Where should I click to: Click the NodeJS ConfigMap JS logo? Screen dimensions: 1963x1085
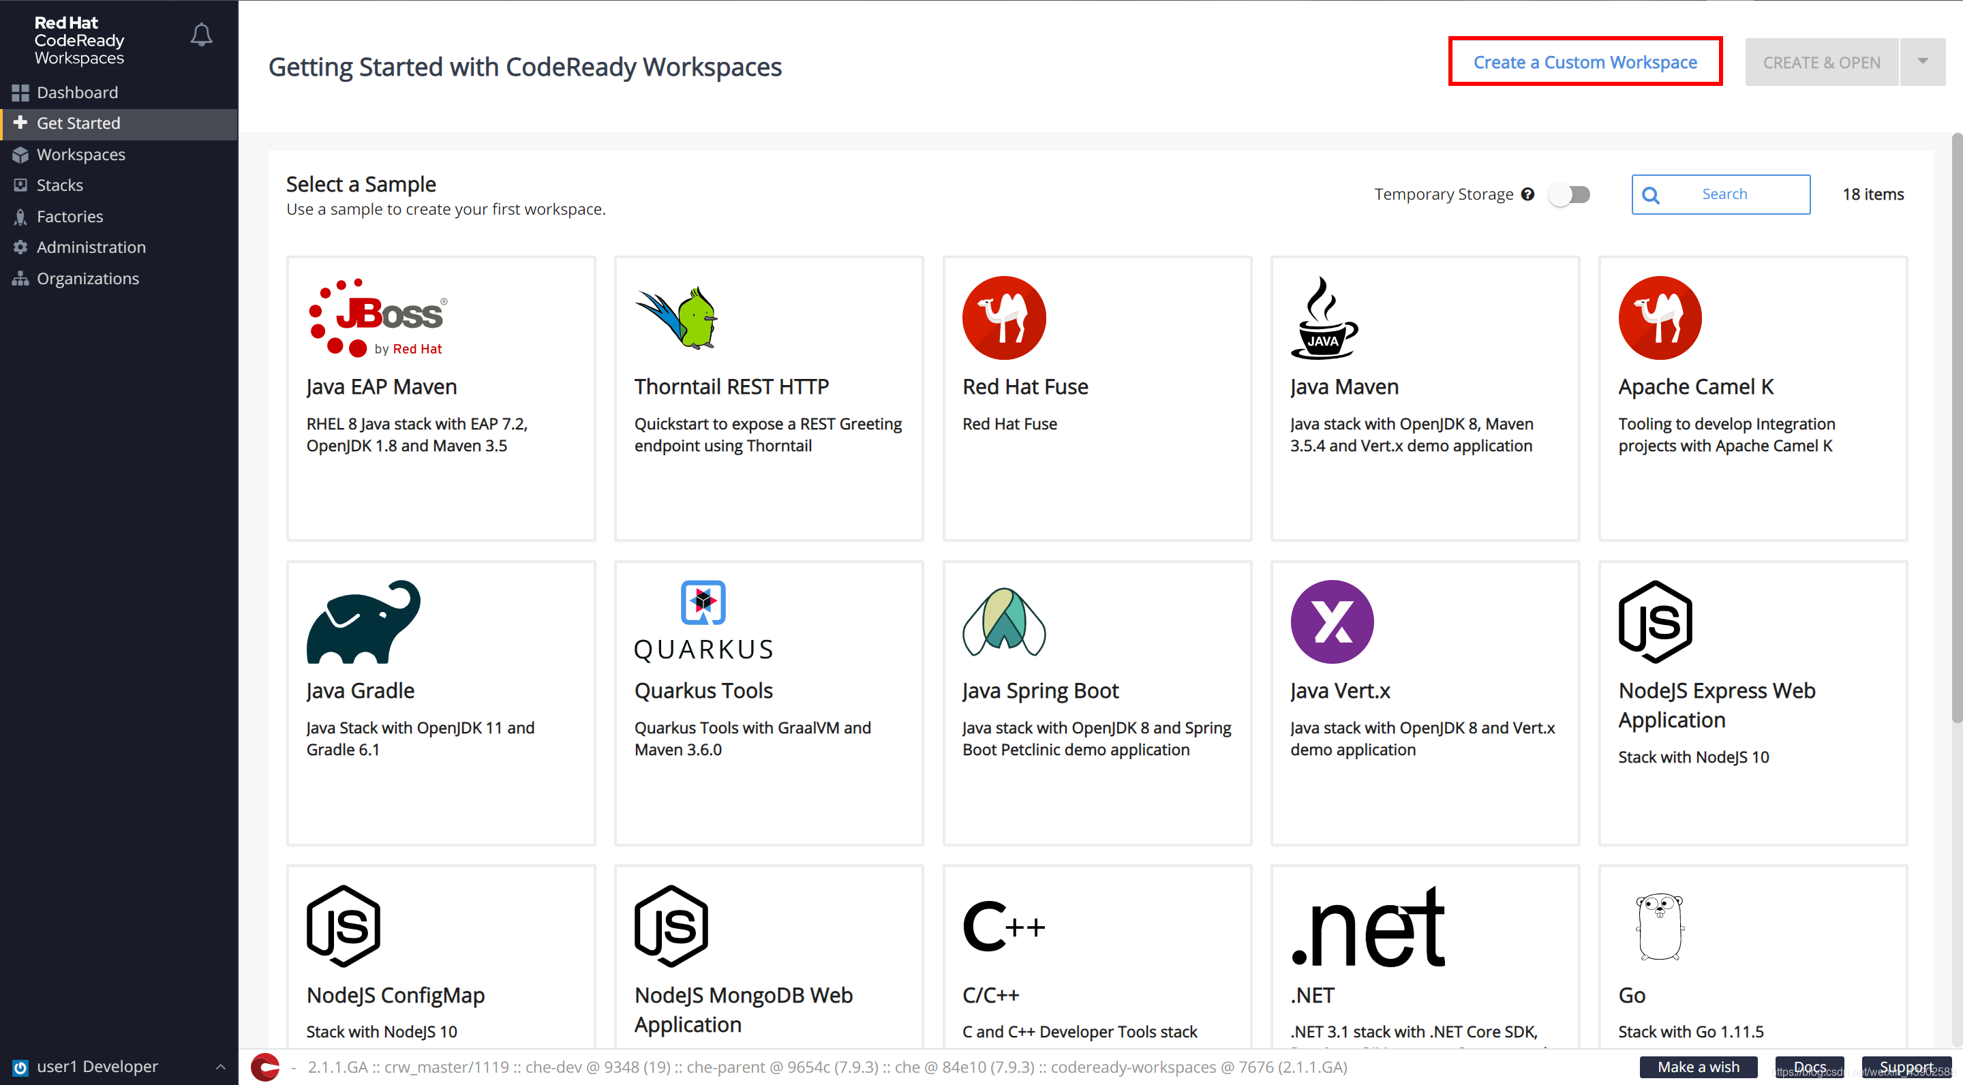coord(343,926)
